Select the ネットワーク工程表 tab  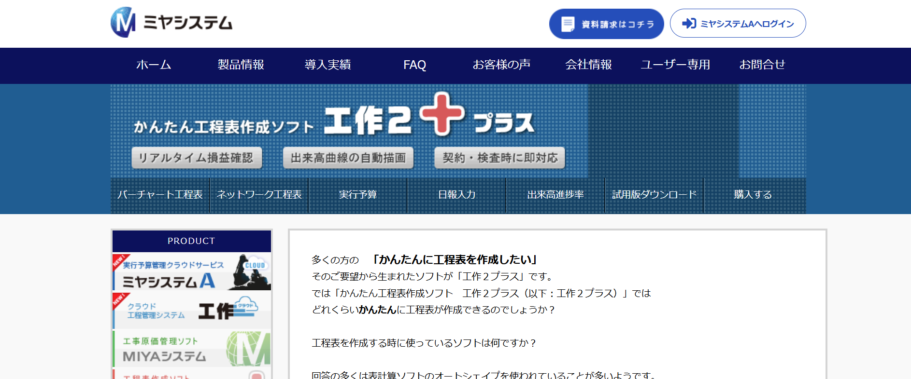click(259, 195)
